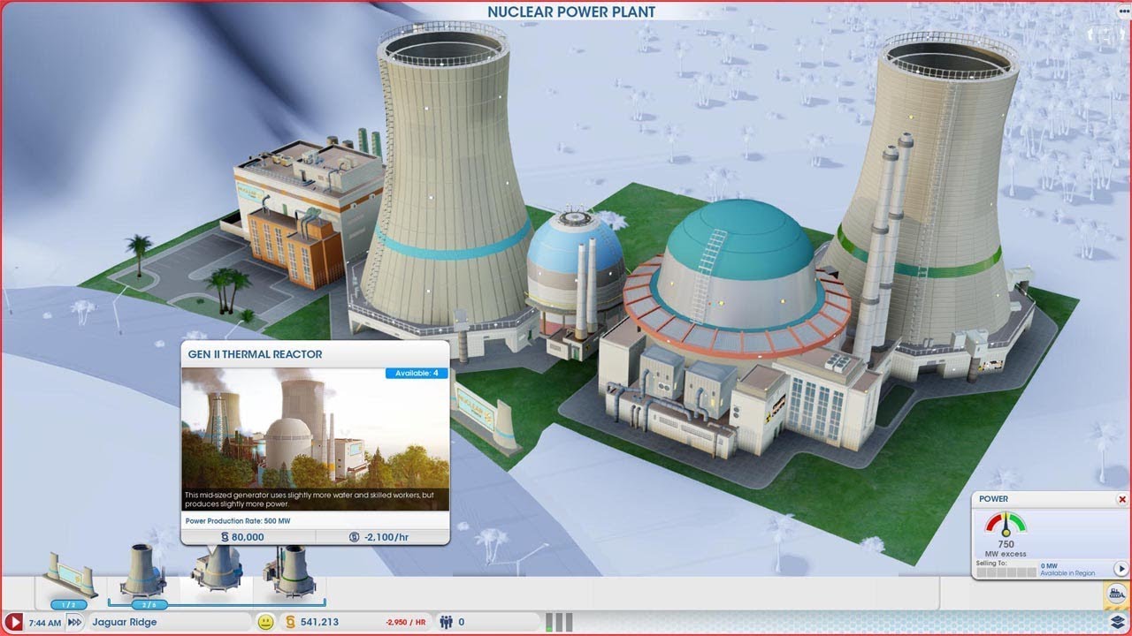Click the power gauge meter

pyautogui.click(x=1006, y=524)
